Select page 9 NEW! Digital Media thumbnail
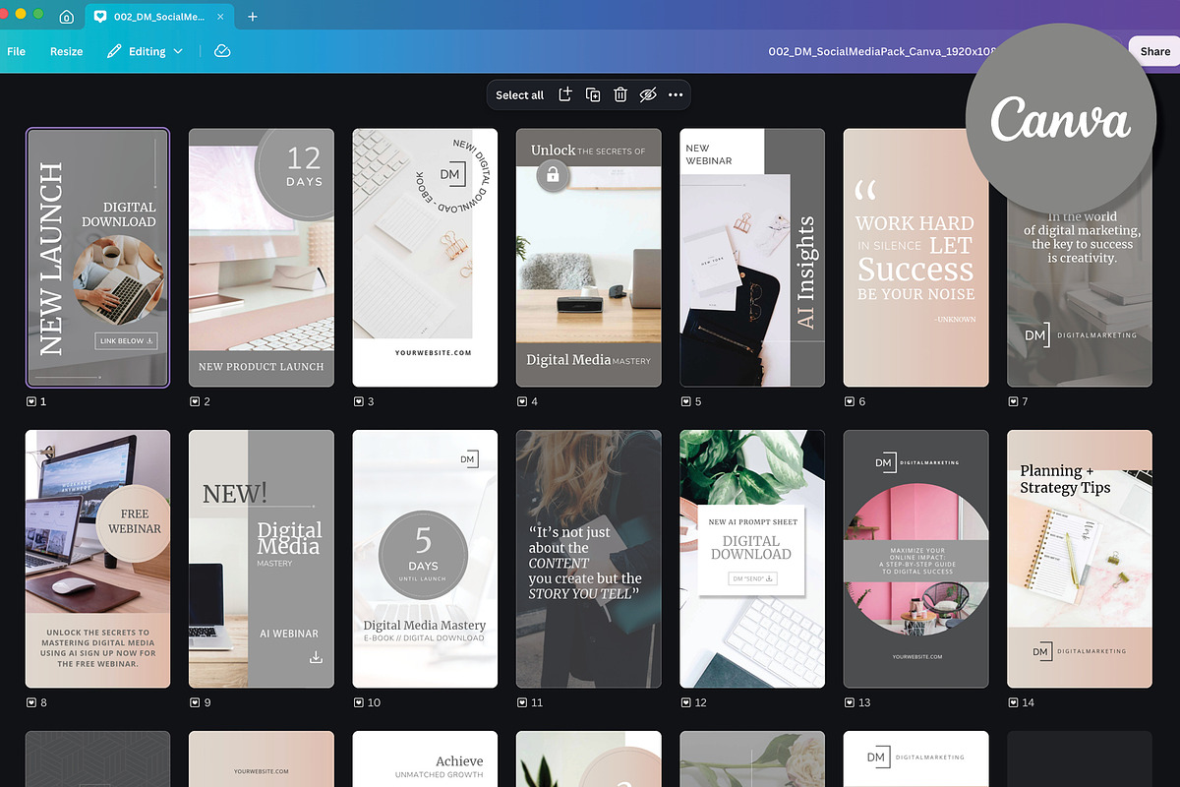Image resolution: width=1180 pixels, height=787 pixels. 262,559
